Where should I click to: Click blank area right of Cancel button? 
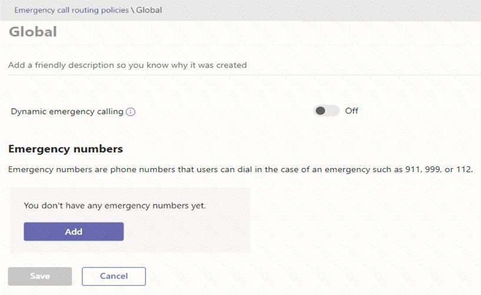[294, 276]
